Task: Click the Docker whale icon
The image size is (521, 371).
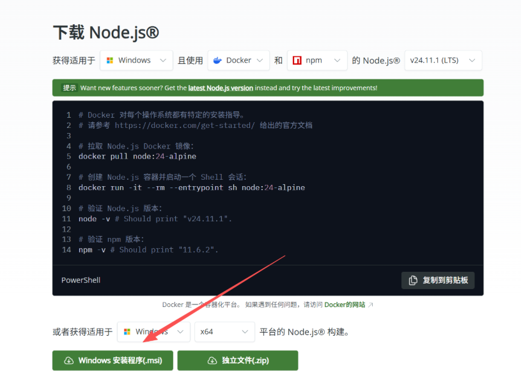Action: coord(217,61)
